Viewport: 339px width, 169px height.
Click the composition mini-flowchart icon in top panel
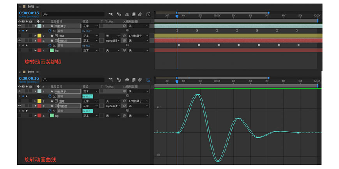[x=111, y=14]
